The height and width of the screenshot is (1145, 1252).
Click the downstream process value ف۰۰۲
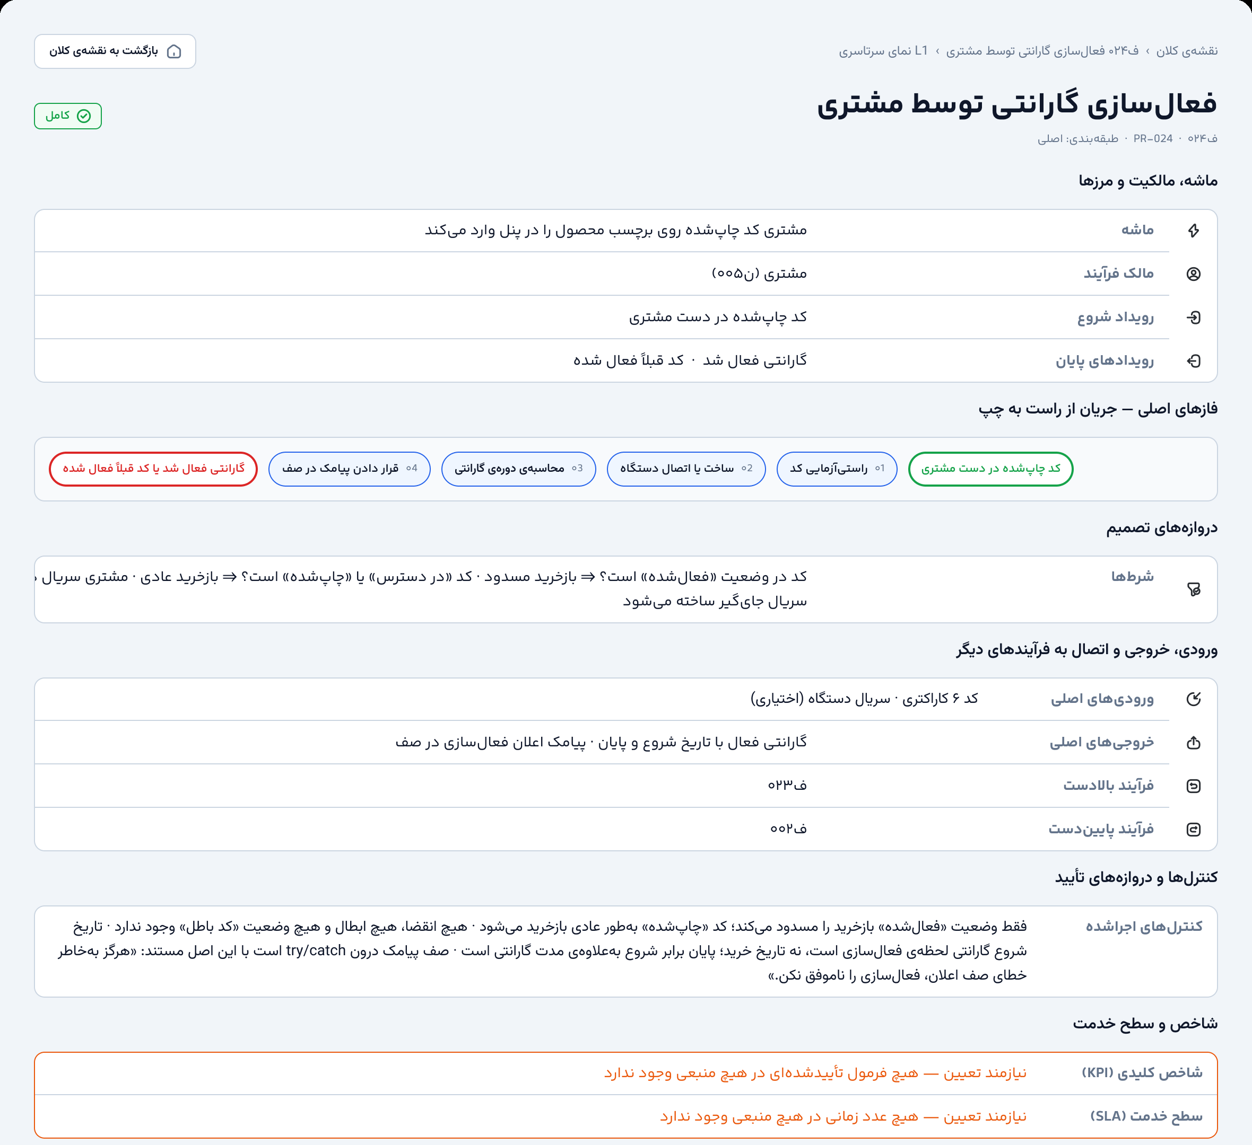point(788,829)
